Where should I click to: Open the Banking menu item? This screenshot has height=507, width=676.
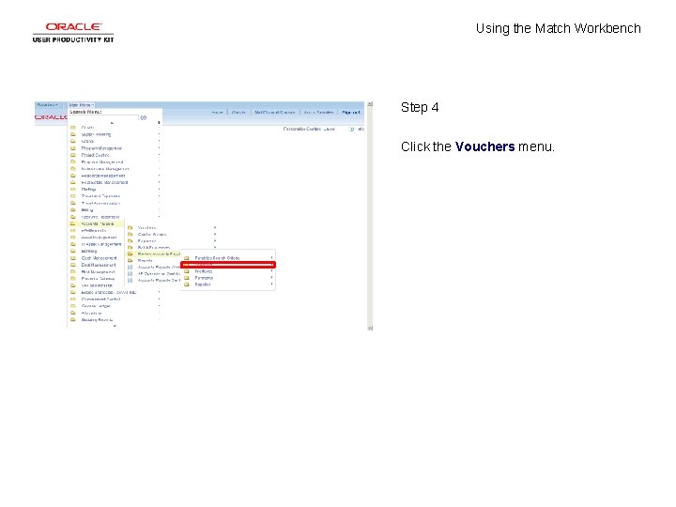coord(89,252)
